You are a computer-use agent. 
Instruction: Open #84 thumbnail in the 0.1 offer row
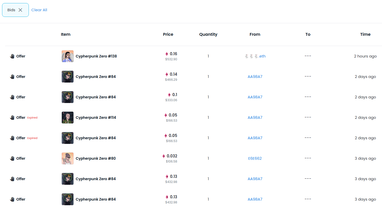coord(68,97)
